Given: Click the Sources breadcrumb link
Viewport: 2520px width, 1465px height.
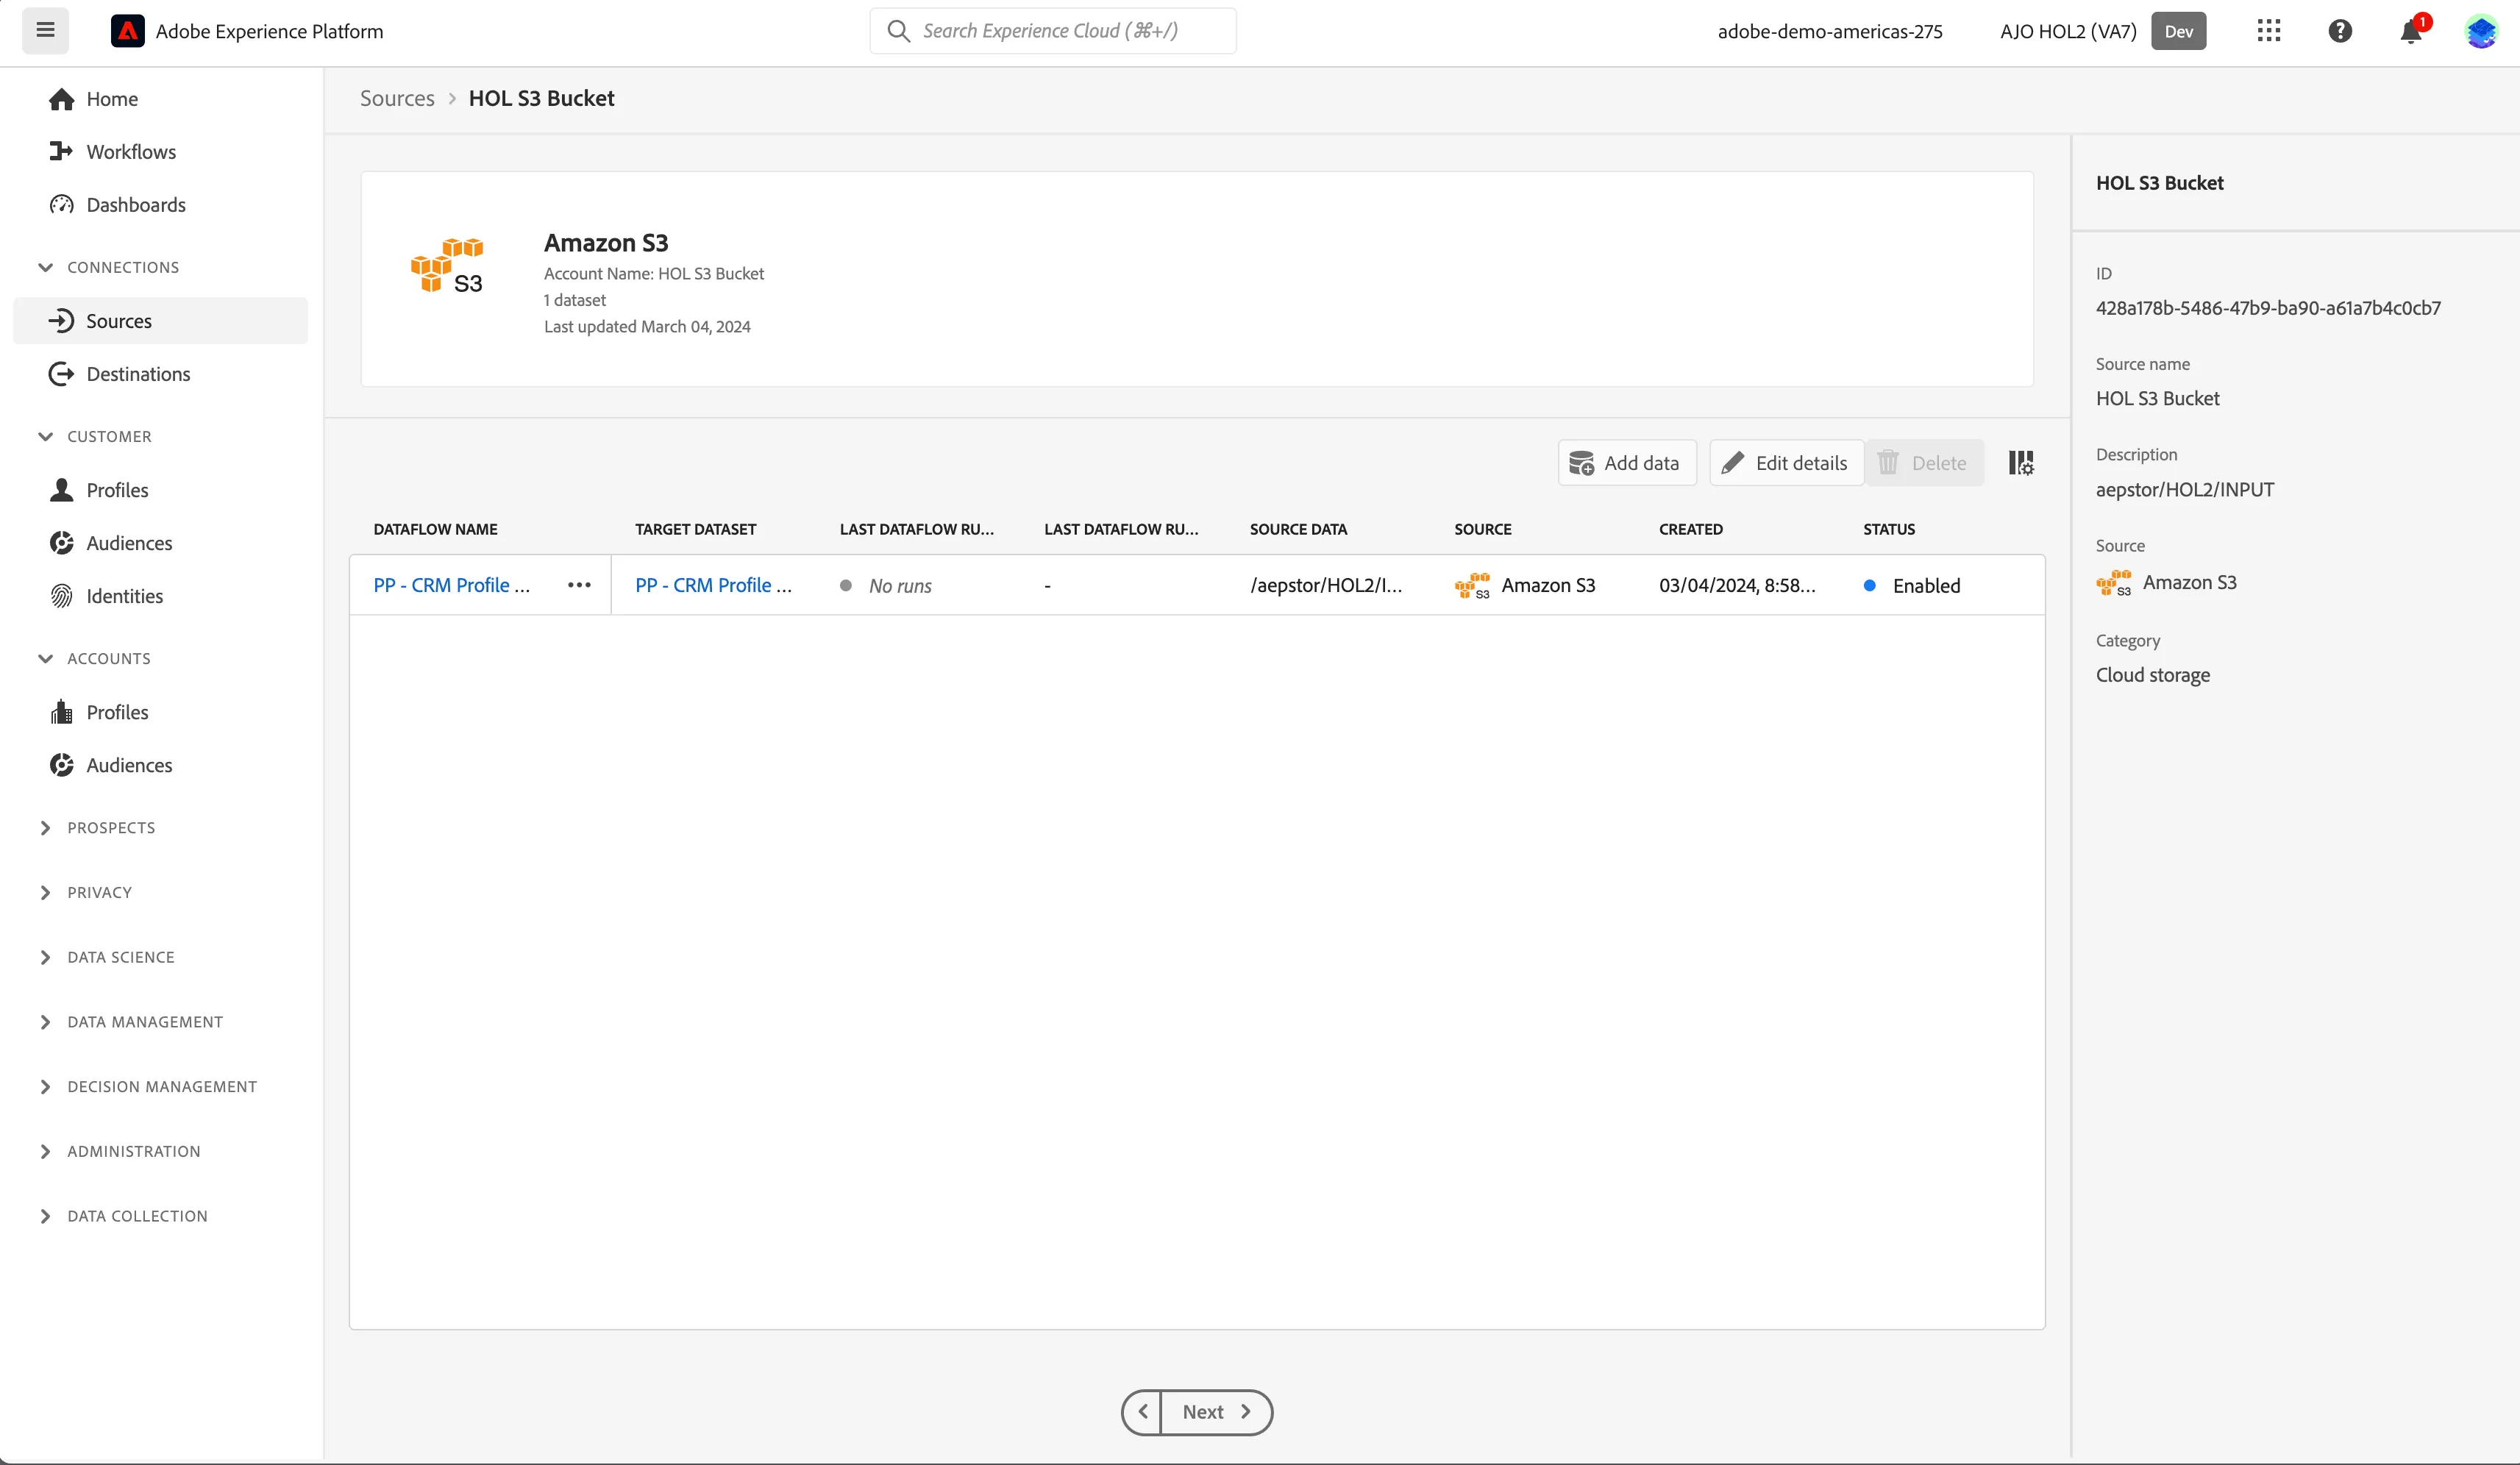Looking at the screenshot, I should click(x=397, y=98).
